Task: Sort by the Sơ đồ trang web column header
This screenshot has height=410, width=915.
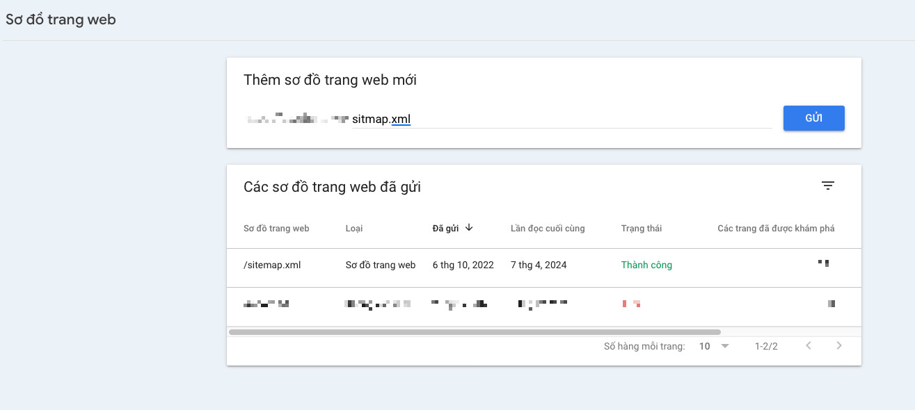Action: (x=276, y=228)
